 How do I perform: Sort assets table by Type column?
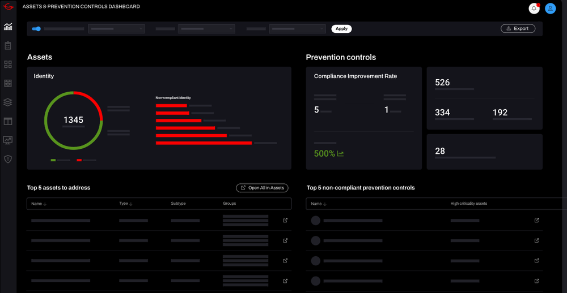[x=126, y=204]
